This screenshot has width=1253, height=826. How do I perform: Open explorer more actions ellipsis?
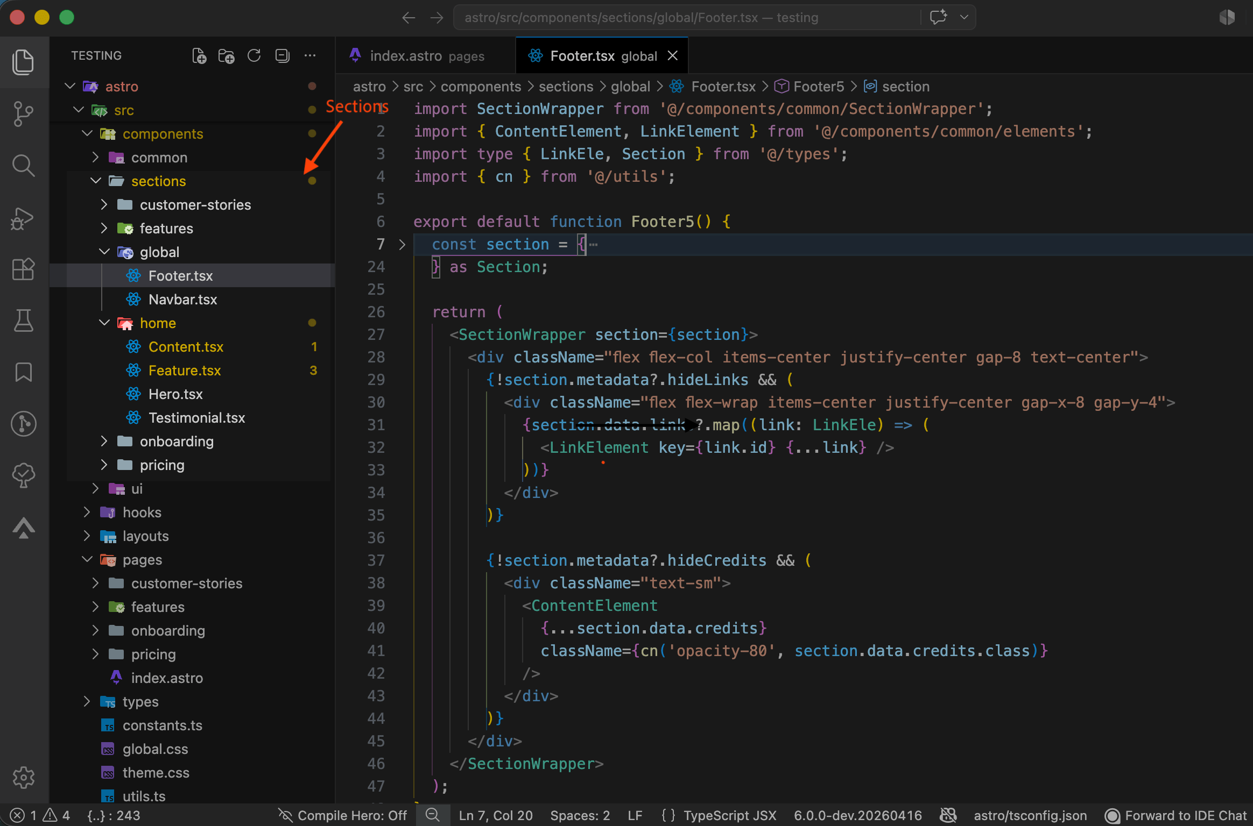click(x=310, y=55)
